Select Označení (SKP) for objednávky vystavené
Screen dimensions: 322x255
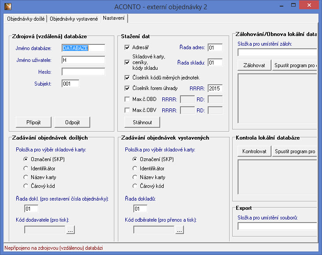tap(135, 159)
